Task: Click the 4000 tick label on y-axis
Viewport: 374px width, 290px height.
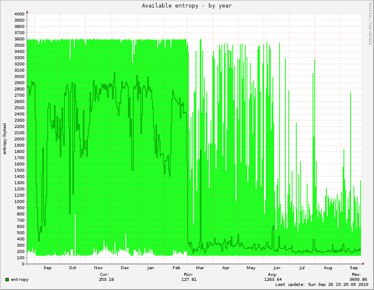Action: click(19, 14)
